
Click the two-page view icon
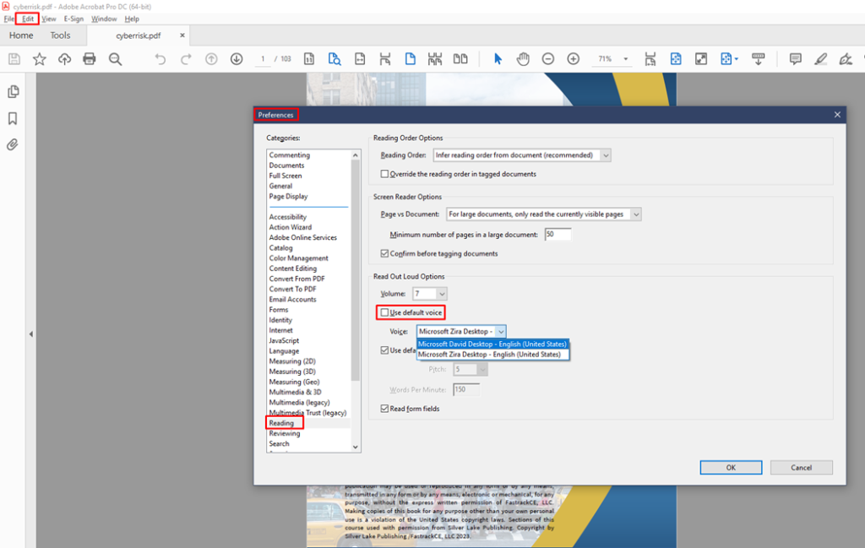tap(460, 59)
